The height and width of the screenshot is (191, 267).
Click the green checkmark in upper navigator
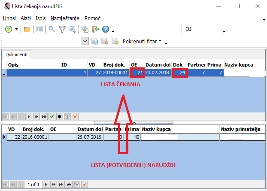pyautogui.click(x=51, y=116)
